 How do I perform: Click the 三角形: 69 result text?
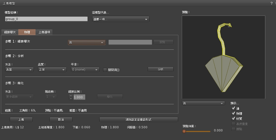27,111
